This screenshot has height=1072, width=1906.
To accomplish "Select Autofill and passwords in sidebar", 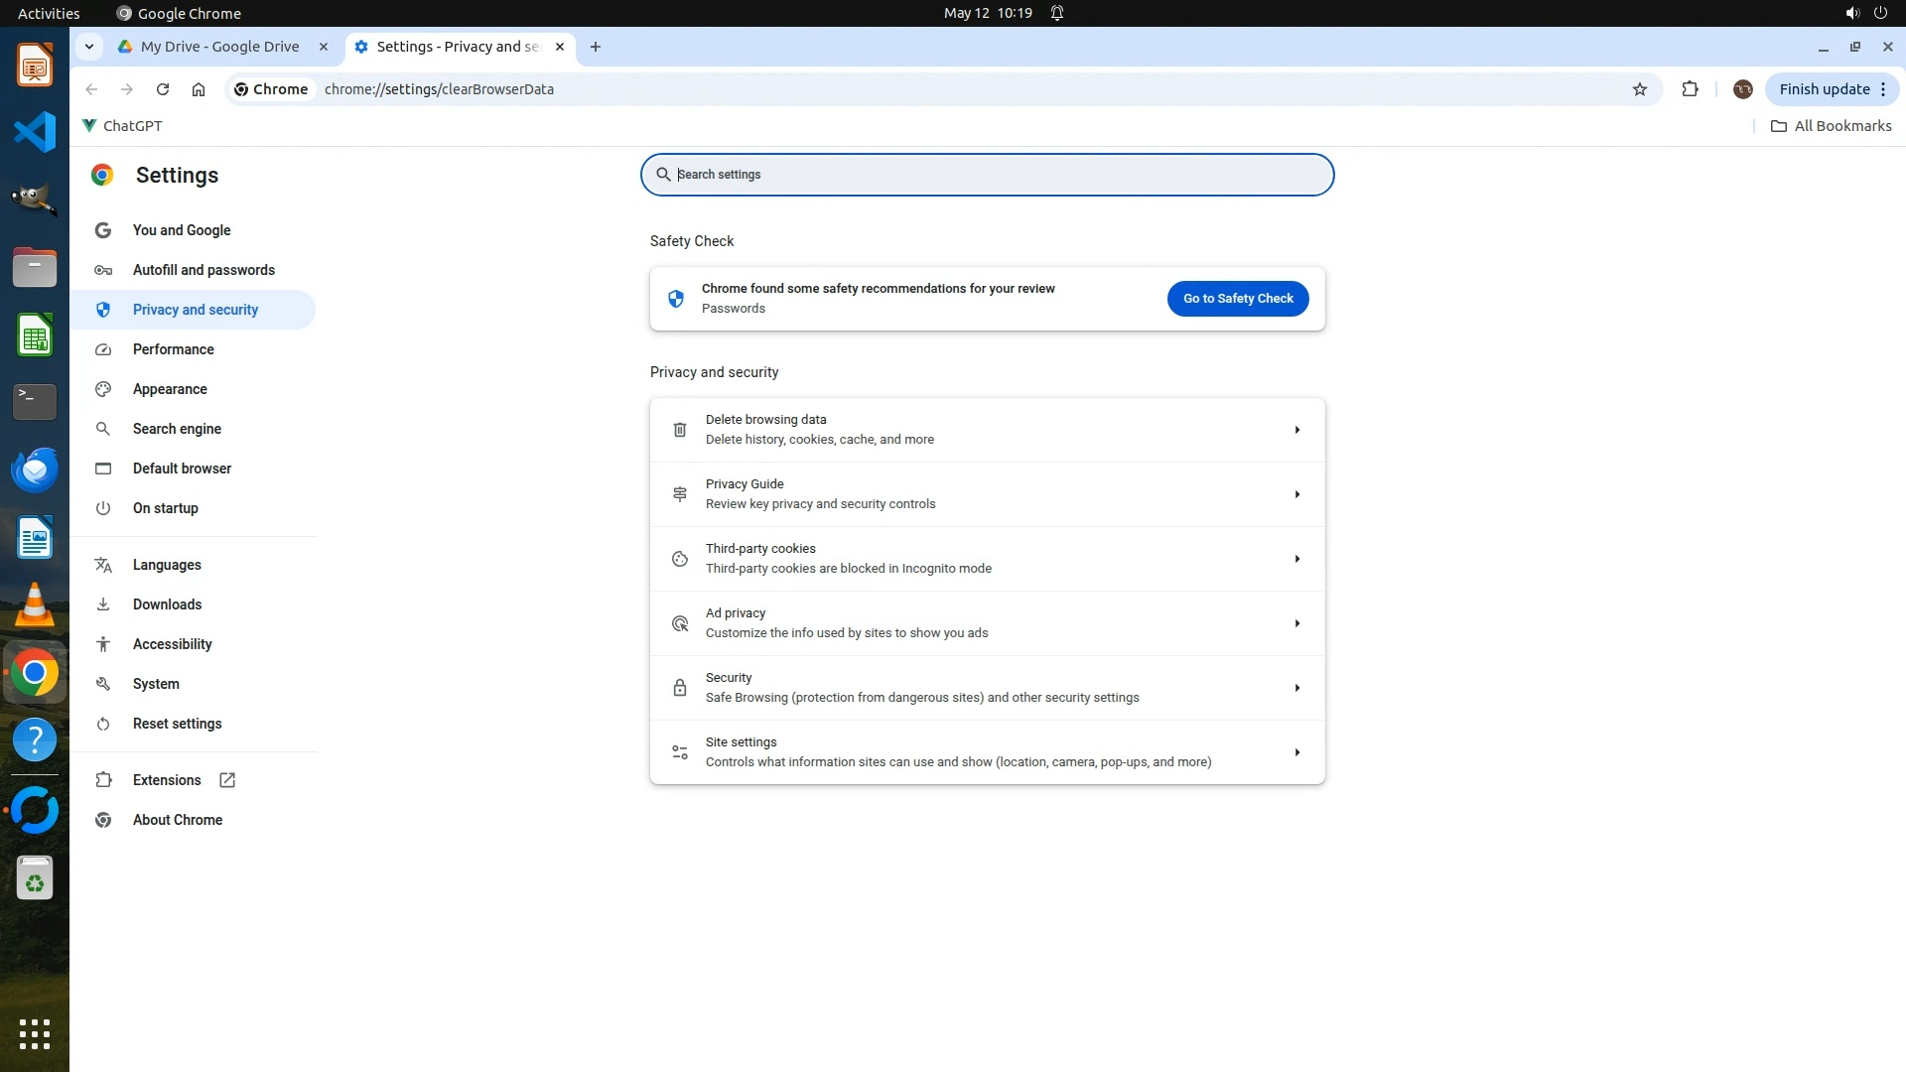I will (204, 270).
